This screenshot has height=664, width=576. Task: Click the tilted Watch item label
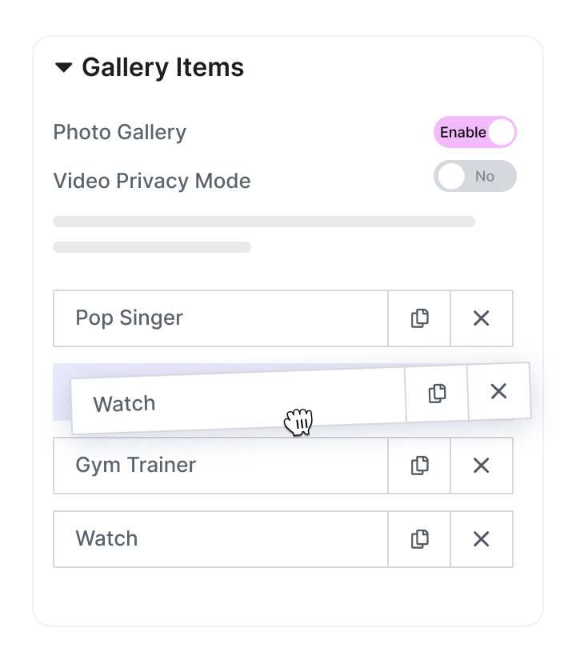pyautogui.click(x=124, y=404)
